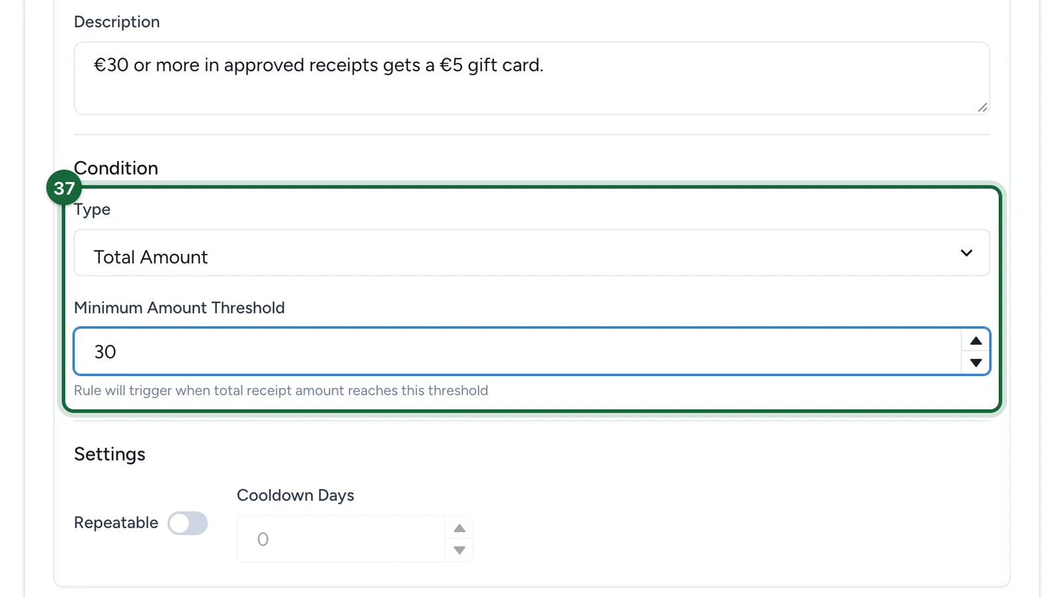This screenshot has height=598, width=1064.
Task: Increase Minimum Amount Threshold with up arrow
Action: 976,341
